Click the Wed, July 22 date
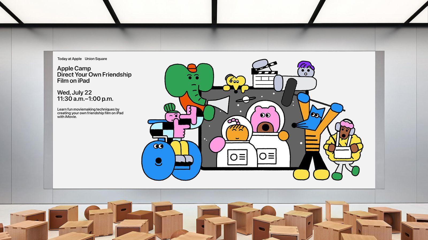The width and height of the screenshot is (428, 240). click(x=74, y=93)
